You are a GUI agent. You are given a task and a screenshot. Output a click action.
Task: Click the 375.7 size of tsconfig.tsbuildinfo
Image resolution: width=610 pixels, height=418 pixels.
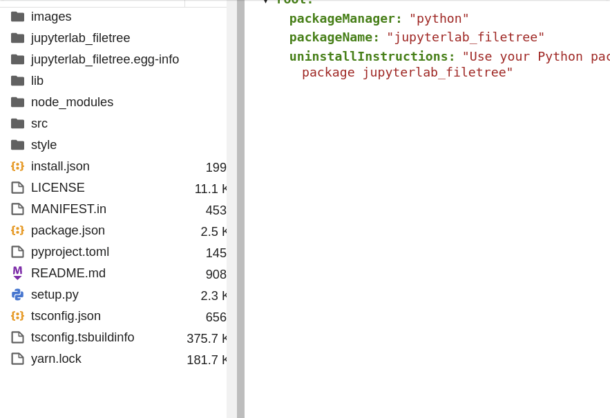point(202,339)
